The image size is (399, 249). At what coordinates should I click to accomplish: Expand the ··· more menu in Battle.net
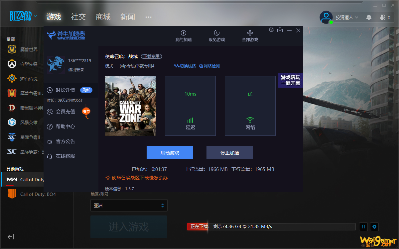[x=149, y=17]
